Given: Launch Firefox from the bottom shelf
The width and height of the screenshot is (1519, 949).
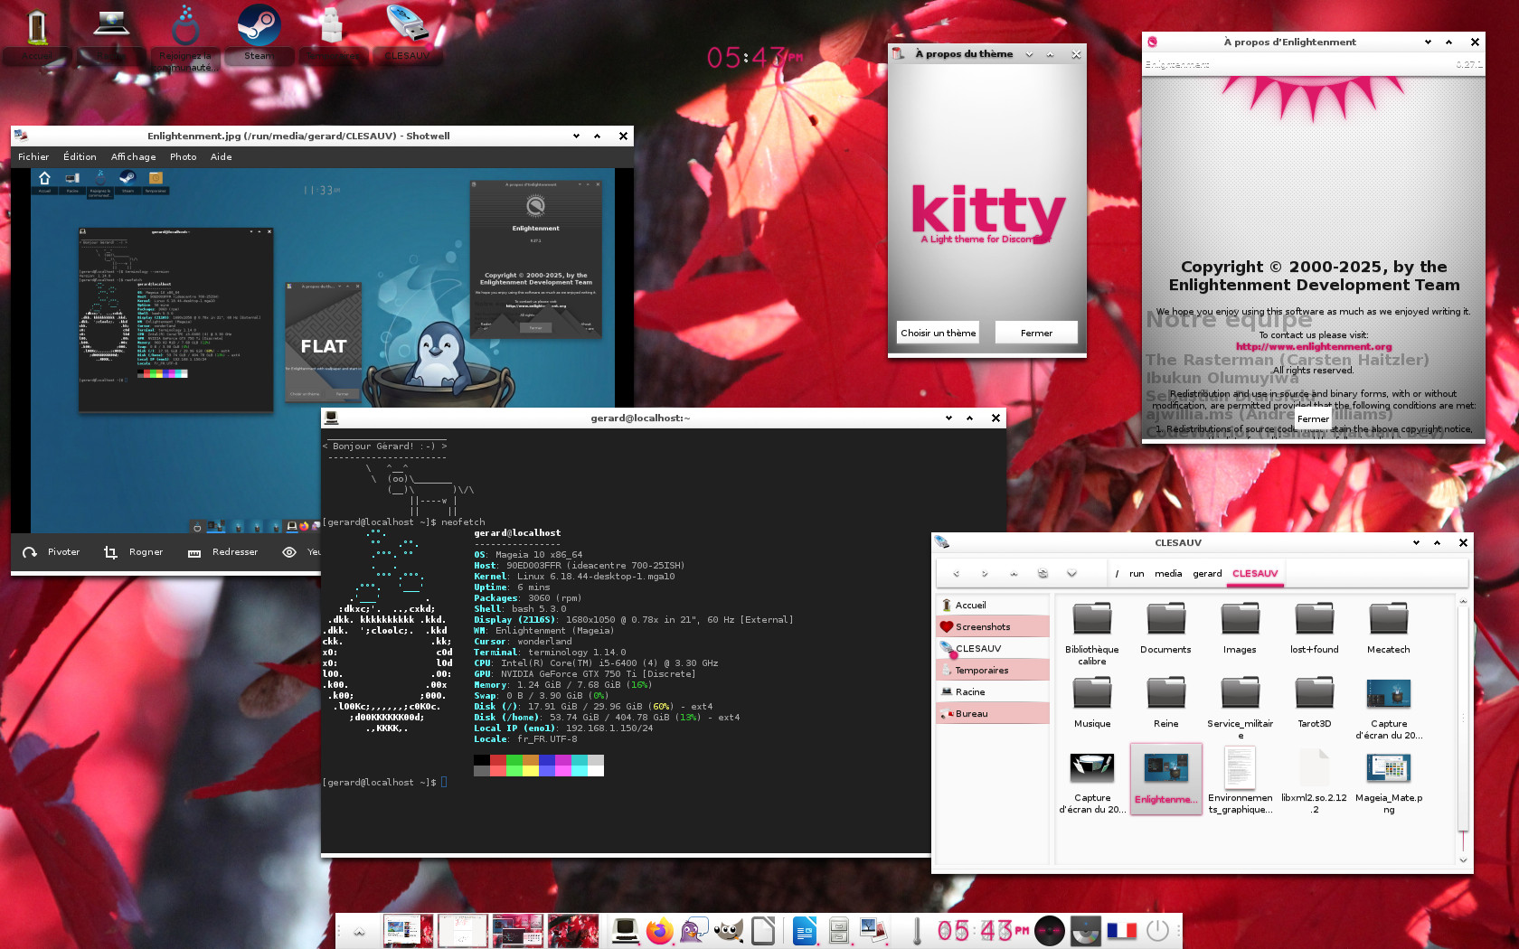Looking at the screenshot, I should (660, 930).
